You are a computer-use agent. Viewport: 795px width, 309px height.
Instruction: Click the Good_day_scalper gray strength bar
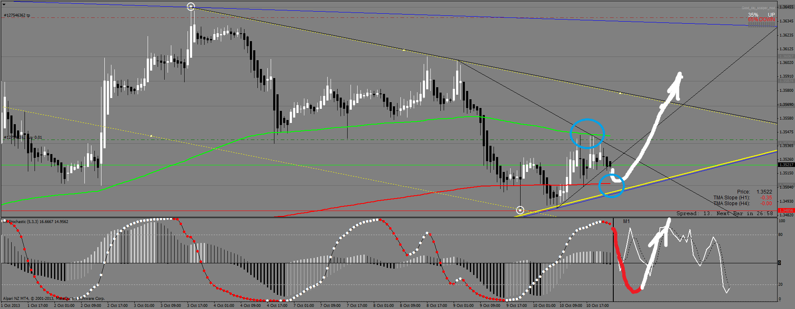tap(762, 25)
